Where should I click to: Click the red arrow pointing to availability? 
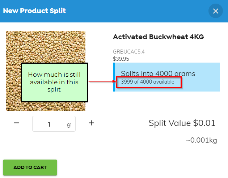tap(102, 81)
